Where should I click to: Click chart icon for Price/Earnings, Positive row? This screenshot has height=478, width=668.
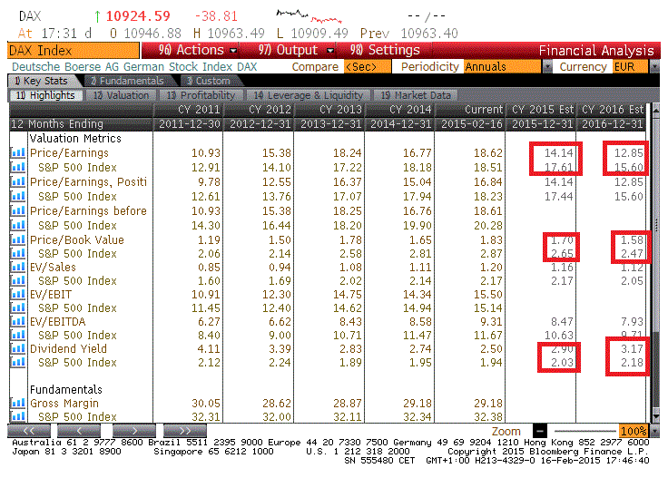tap(18, 181)
